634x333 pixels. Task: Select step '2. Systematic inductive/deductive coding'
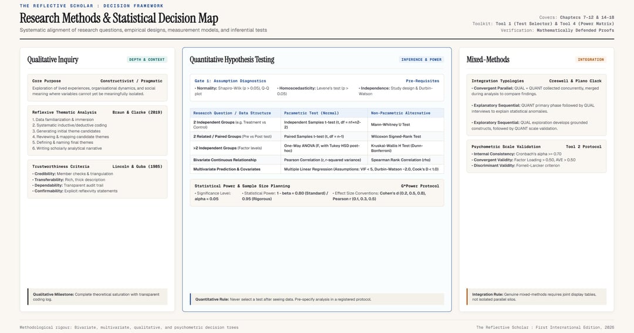point(69,126)
